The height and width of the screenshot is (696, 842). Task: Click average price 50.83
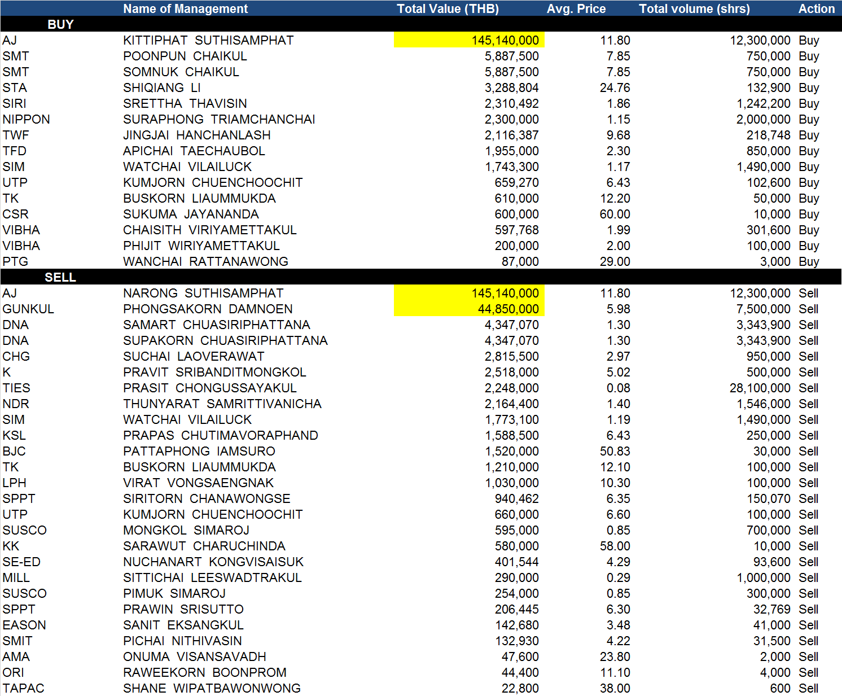tap(615, 451)
